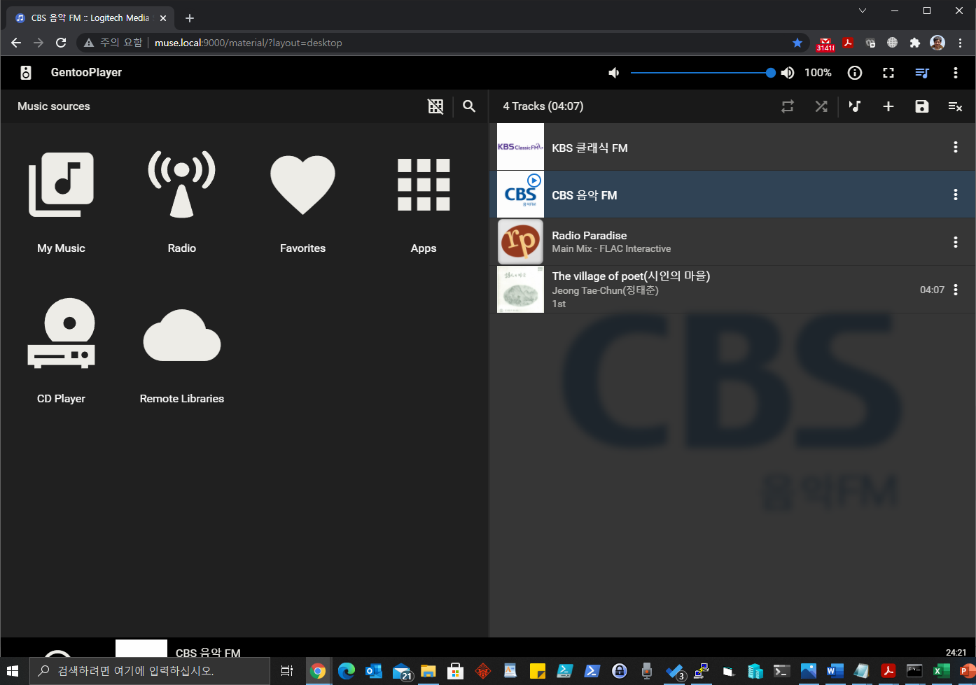The image size is (976, 685).
Task: Open the CD Player source
Action: pos(61,350)
